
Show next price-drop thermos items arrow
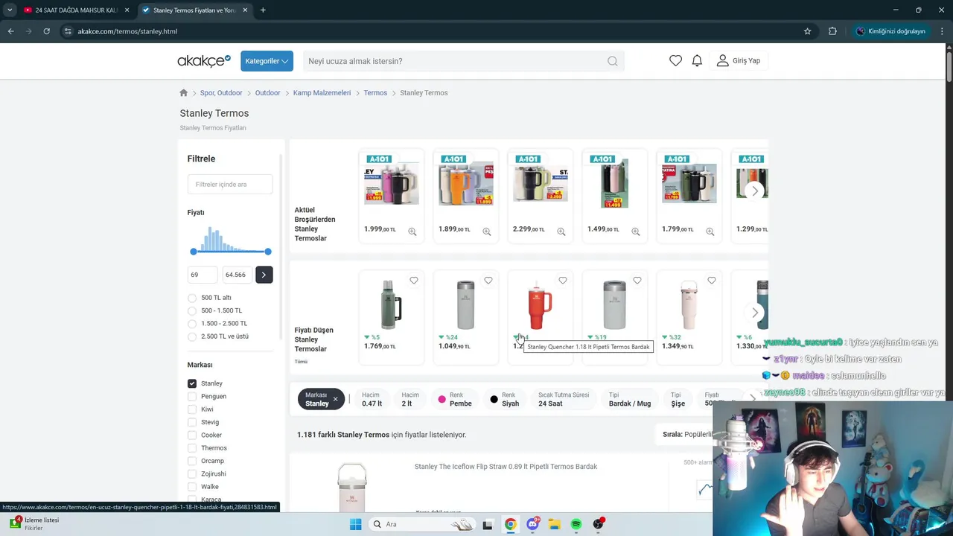pyautogui.click(x=755, y=313)
